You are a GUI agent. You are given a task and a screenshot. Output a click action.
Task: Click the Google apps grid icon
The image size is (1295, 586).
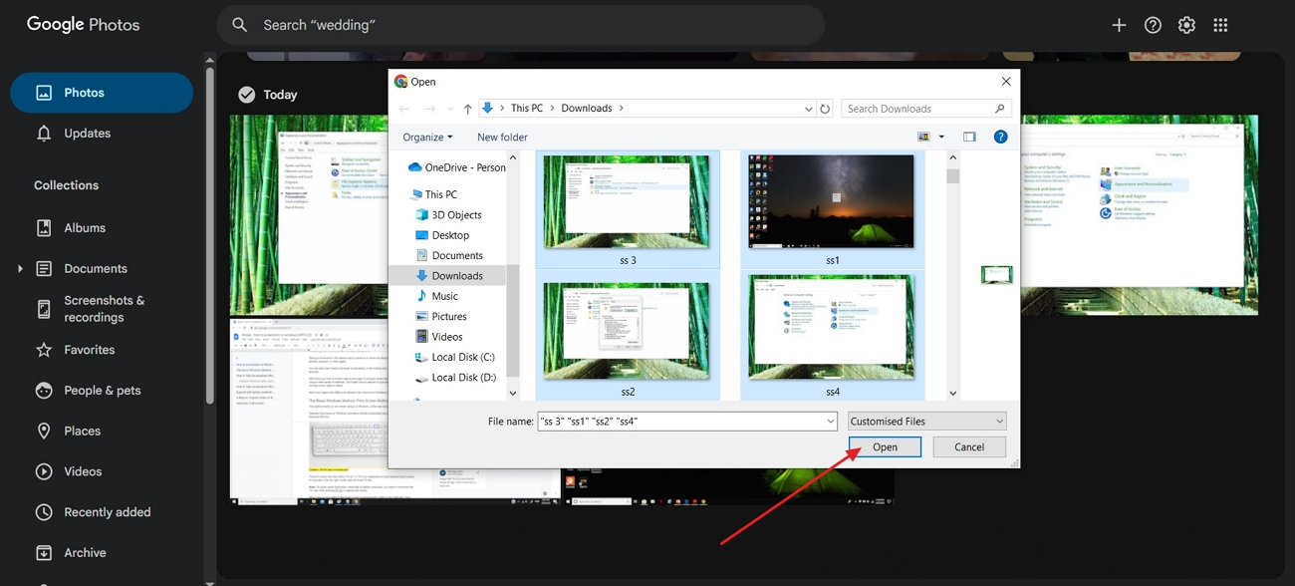click(1220, 25)
